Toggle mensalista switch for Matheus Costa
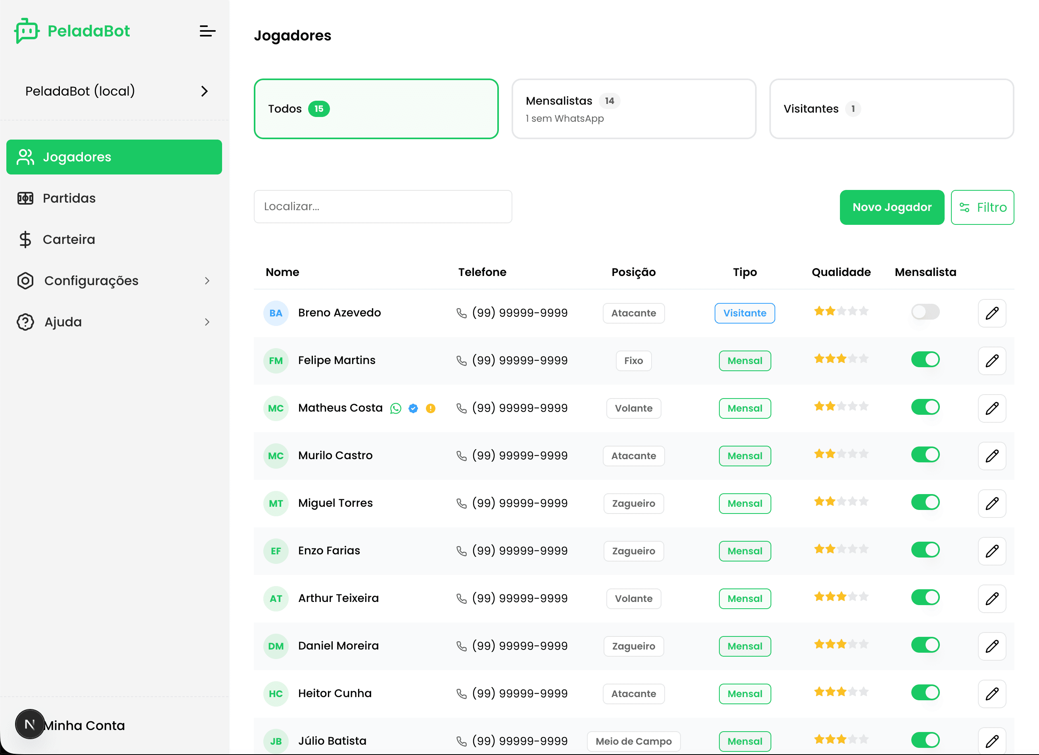The width and height of the screenshot is (1039, 755). [x=926, y=408]
